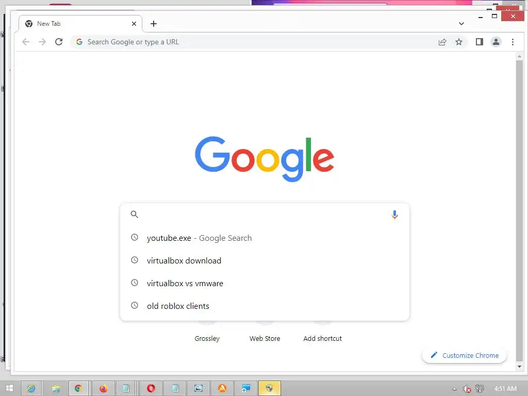
Task: Click the clock icon beside old roblox clients
Action: [x=135, y=305]
